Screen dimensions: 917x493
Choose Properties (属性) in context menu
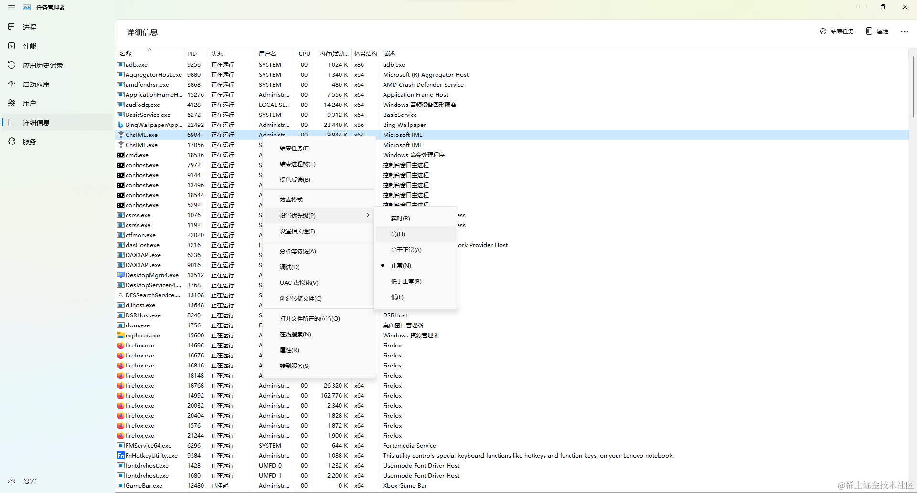319,350
